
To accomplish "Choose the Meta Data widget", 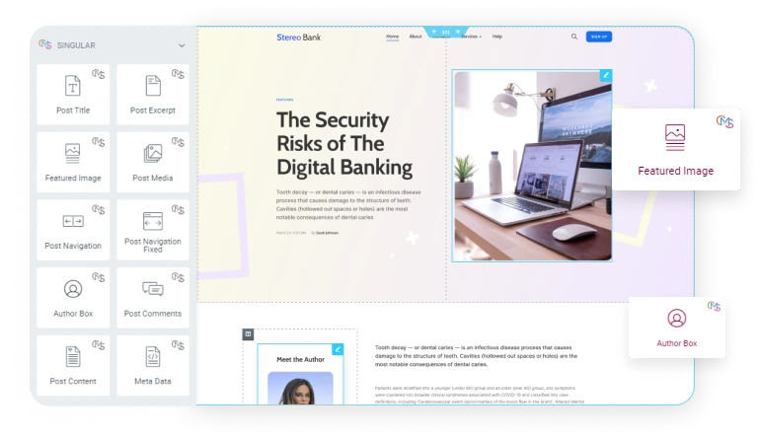I will (153, 366).
